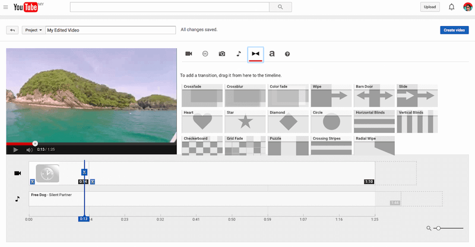Open the Creative Commons tab
This screenshot has height=247, width=475.
(205, 53)
